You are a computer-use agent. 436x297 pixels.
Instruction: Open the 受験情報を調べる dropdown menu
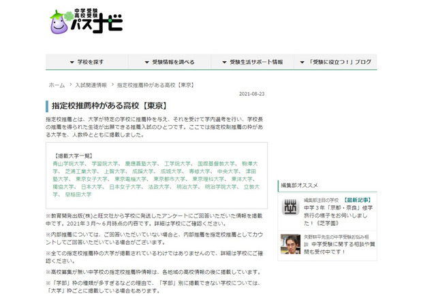click(170, 62)
